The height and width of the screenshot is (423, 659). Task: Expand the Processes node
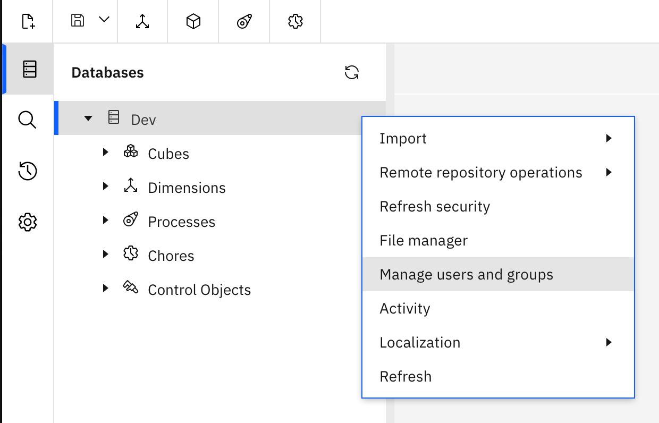click(105, 220)
